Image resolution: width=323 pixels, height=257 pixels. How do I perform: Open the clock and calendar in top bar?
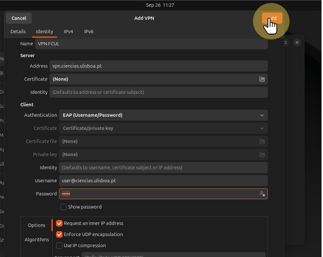160,5
